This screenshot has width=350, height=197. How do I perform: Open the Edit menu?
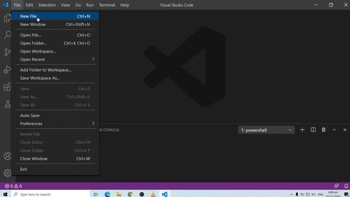(x=29, y=5)
